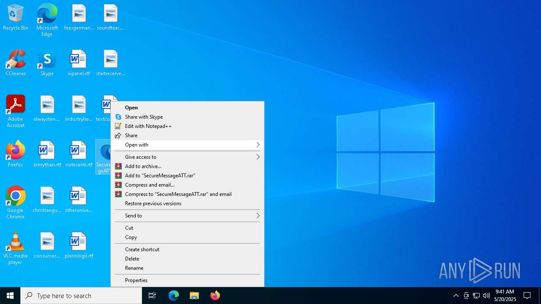Launch Edge from the taskbar
Viewport: 541px width, 304px height.
tap(174, 296)
